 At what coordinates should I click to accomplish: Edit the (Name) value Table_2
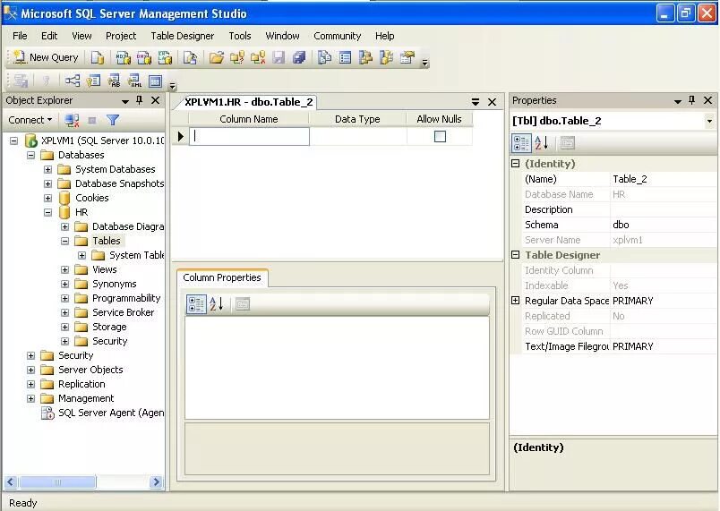[x=663, y=179]
